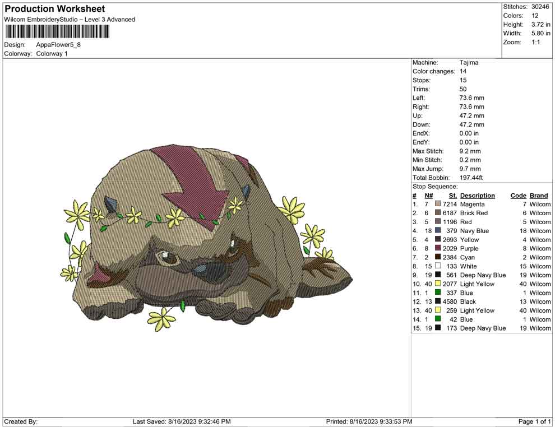Select the "Last Saved: 8/16/2023 9:32:46 PM" footer text
This screenshot has height=427, width=555.
point(182,421)
